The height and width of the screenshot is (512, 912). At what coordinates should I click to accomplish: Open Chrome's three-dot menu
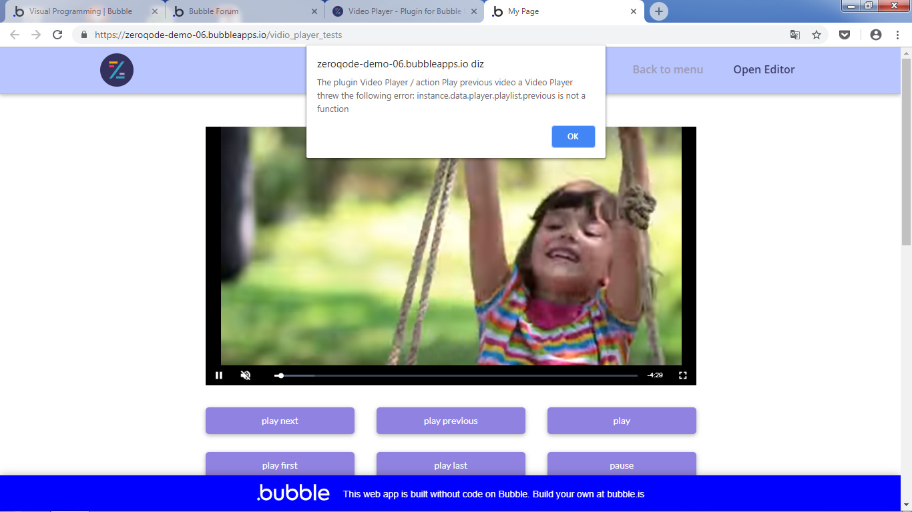pos(897,35)
